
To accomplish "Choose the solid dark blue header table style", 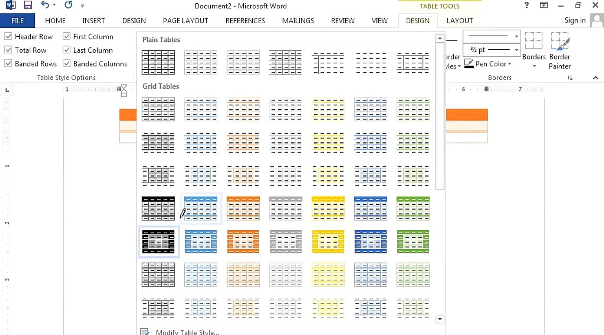I will pos(370,208).
